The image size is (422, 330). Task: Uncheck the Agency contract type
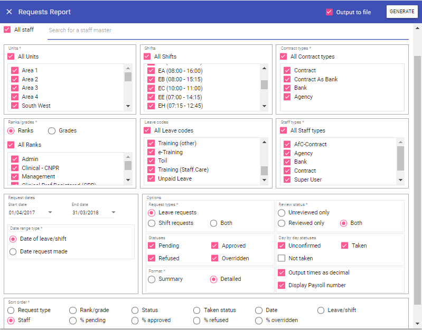[287, 97]
